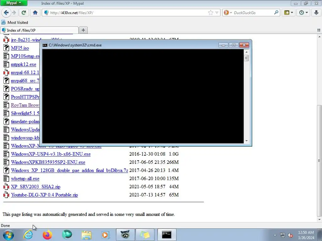322x241 pixels.
Task: Open the green globe browser taskbar icon
Action: [67, 235]
